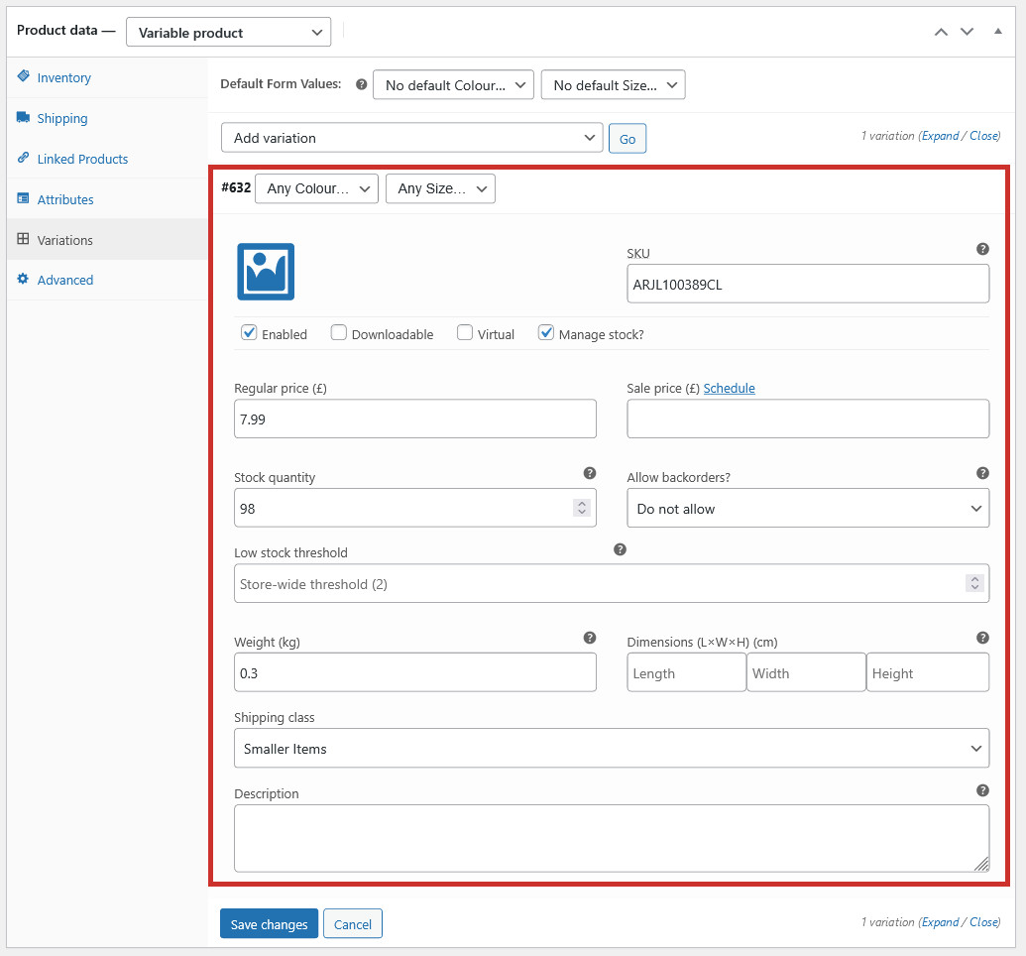Toggle the Manage stock? checkbox
Screen dimensions: 1026x956
546,332
